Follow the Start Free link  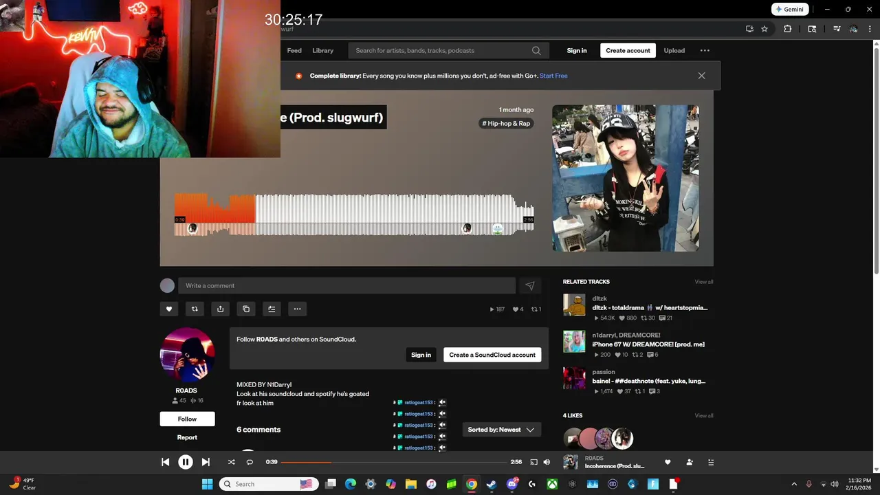tap(553, 76)
